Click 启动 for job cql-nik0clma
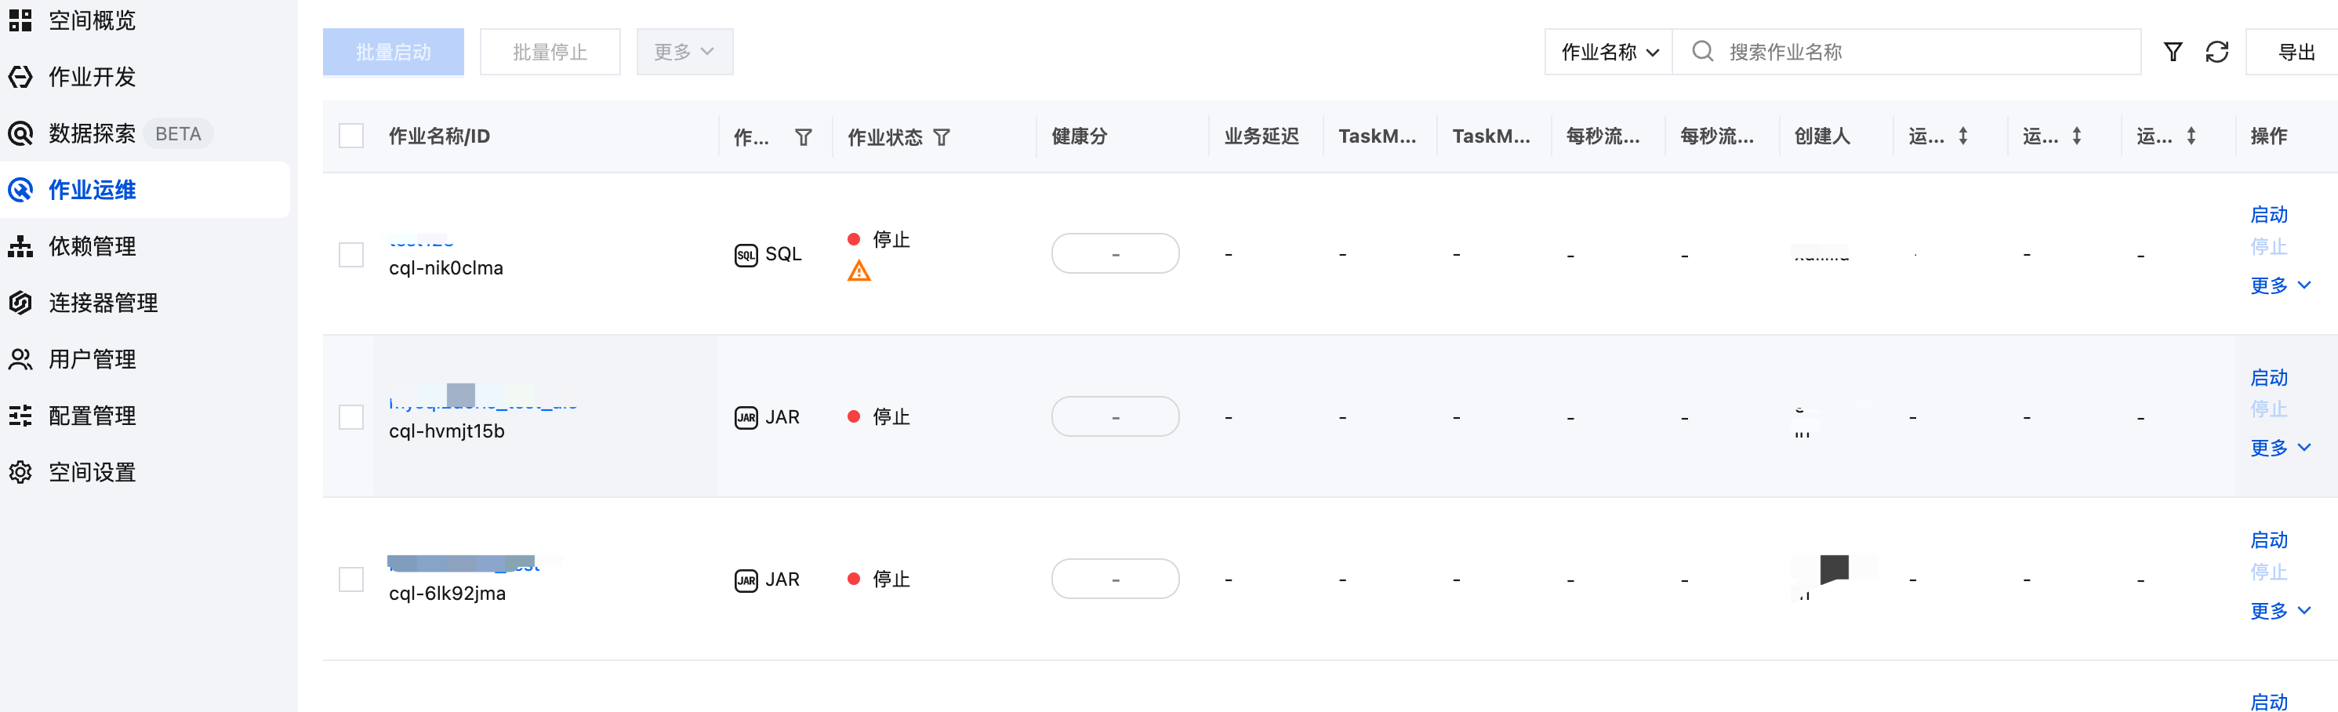This screenshot has height=712, width=2338. coord(2269,214)
